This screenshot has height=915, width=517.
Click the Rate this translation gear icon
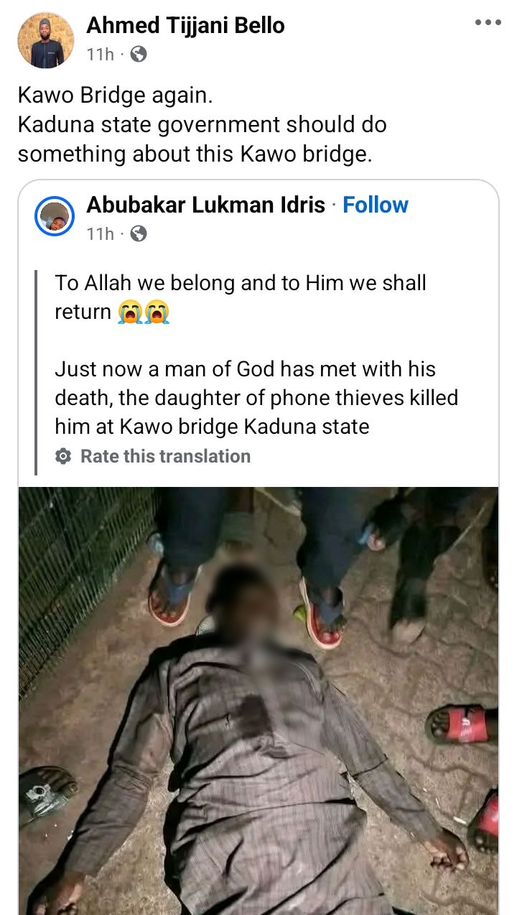62,455
